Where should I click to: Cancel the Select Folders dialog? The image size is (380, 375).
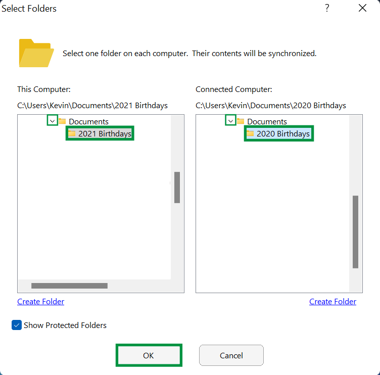point(231,355)
